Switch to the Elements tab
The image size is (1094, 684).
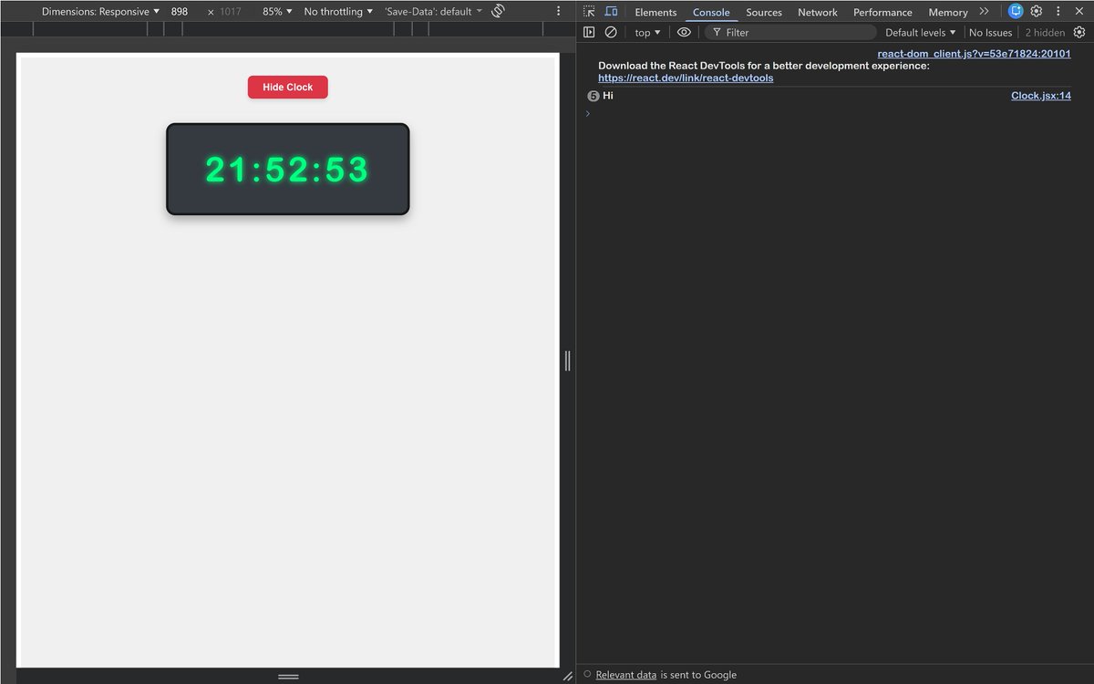click(655, 12)
